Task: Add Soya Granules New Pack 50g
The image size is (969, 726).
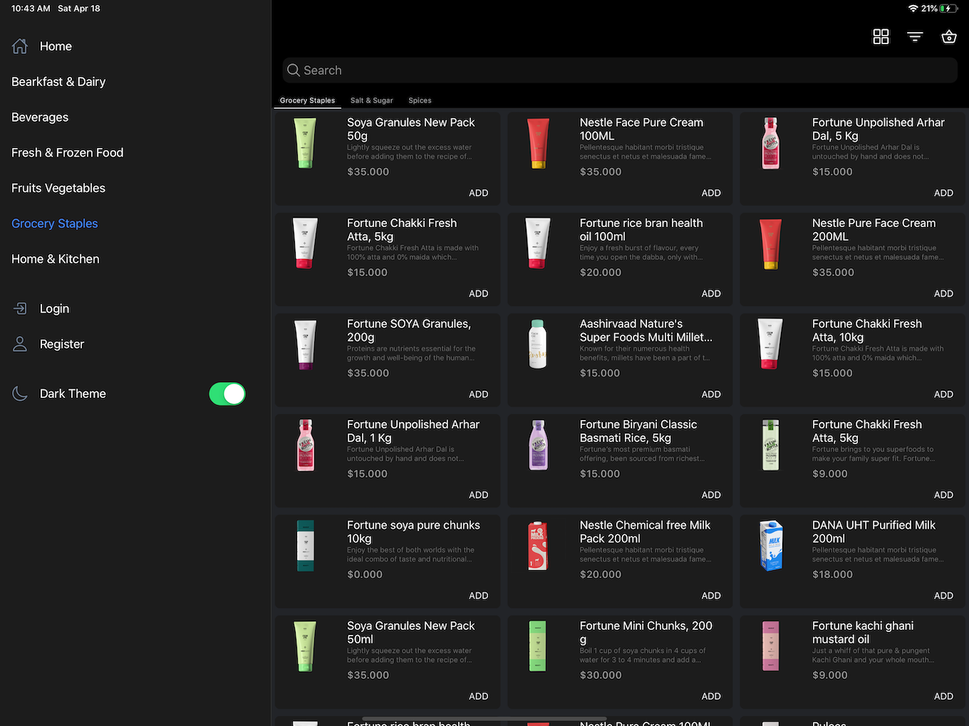Action: coord(478,193)
